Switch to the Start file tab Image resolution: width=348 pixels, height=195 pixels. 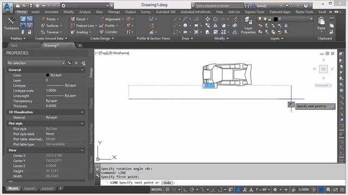click(x=14, y=45)
